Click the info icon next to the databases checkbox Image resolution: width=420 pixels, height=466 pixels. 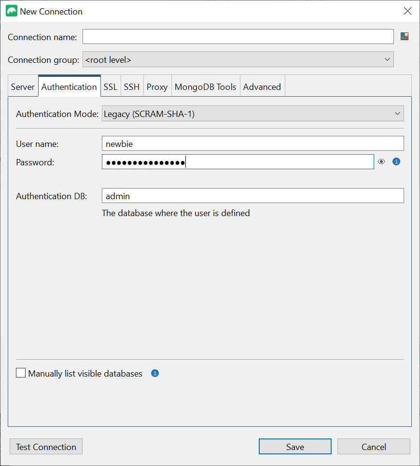click(154, 373)
